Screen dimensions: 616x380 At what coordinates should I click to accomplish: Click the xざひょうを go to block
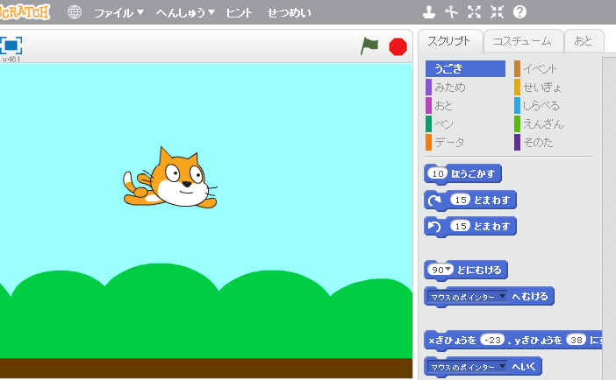coord(513,340)
